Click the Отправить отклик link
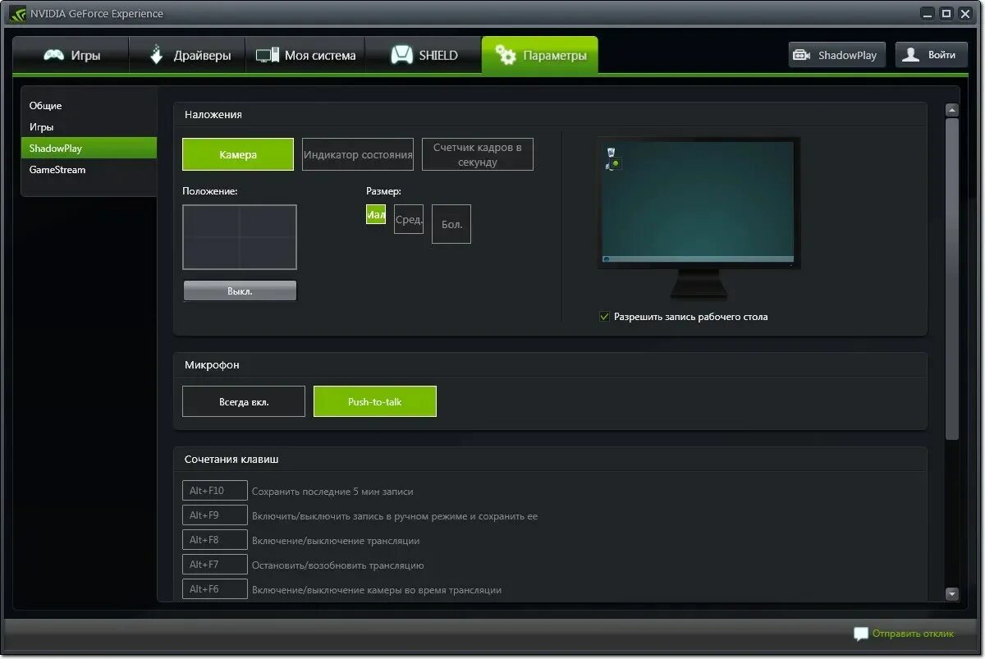The height and width of the screenshot is (659, 985). pos(913,634)
